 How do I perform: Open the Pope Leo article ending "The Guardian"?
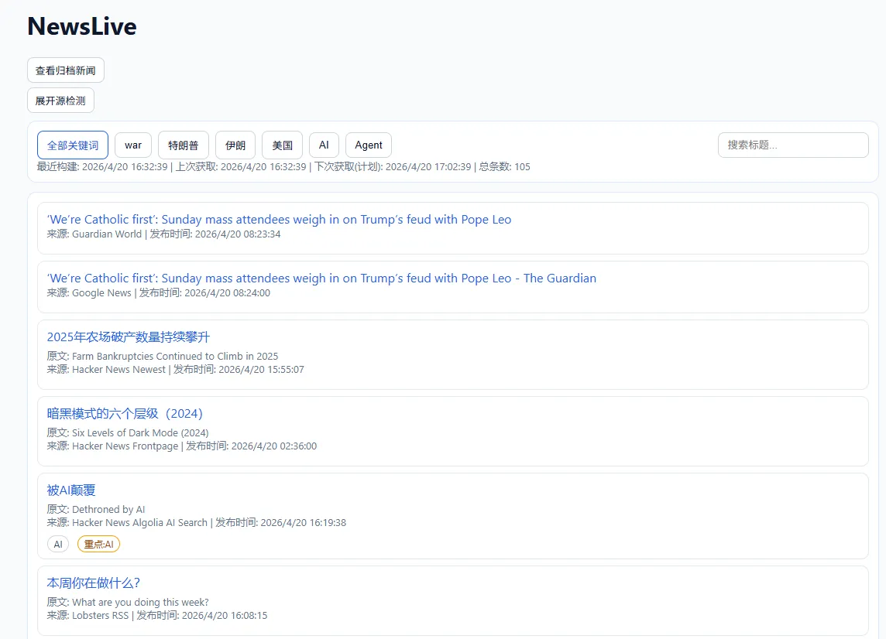321,278
